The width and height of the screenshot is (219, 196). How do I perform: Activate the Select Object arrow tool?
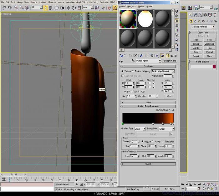46,8
